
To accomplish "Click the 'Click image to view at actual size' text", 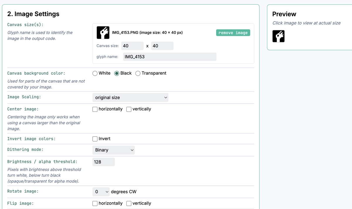I will (x=307, y=23).
